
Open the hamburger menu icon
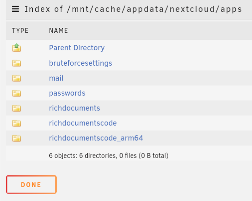(x=15, y=9)
